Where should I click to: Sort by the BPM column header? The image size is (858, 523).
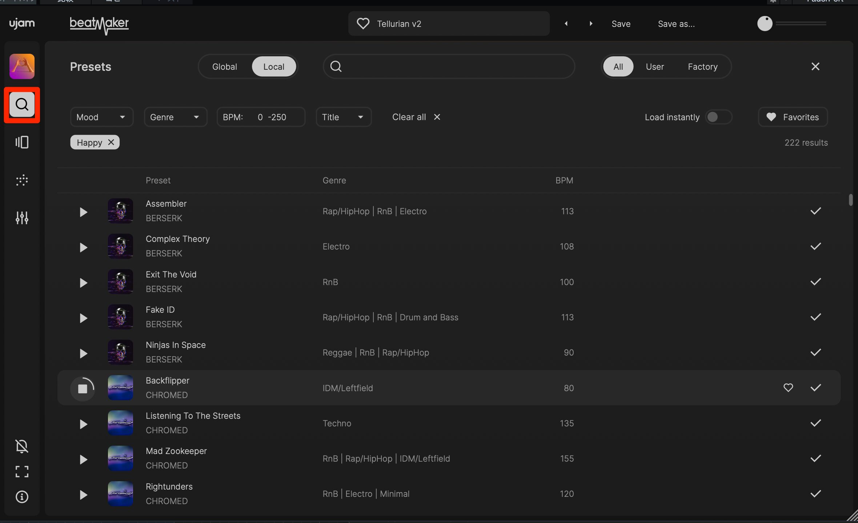click(x=564, y=181)
